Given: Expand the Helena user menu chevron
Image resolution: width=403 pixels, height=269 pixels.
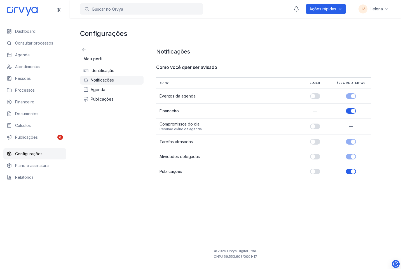Looking at the screenshot, I should point(386,9).
